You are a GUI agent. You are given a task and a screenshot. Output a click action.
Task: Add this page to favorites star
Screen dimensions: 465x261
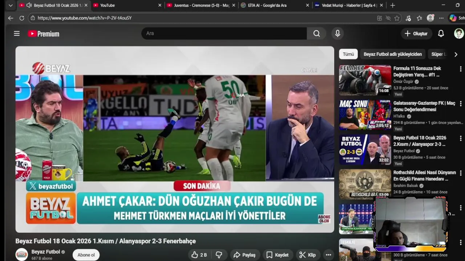click(x=397, y=18)
